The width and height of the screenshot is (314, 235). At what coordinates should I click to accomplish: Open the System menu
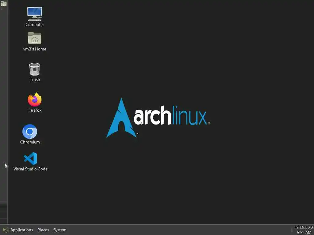coord(60,230)
